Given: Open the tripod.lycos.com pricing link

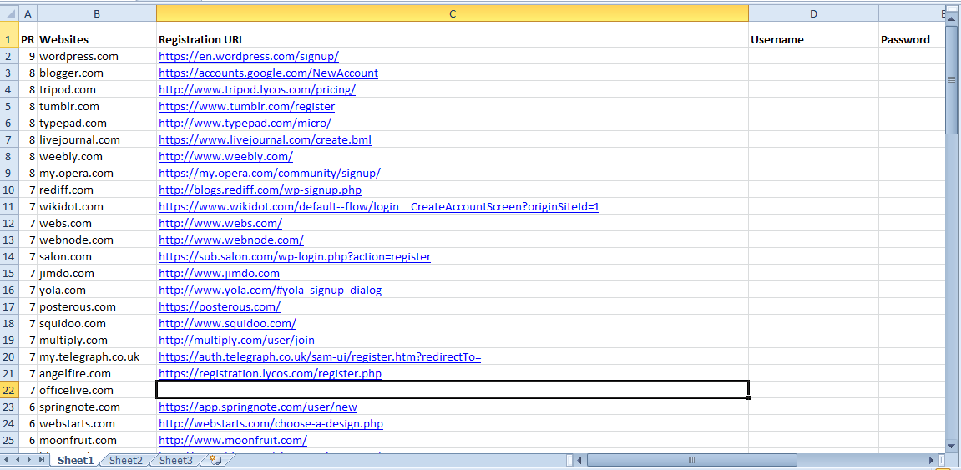Looking at the screenshot, I should [257, 89].
